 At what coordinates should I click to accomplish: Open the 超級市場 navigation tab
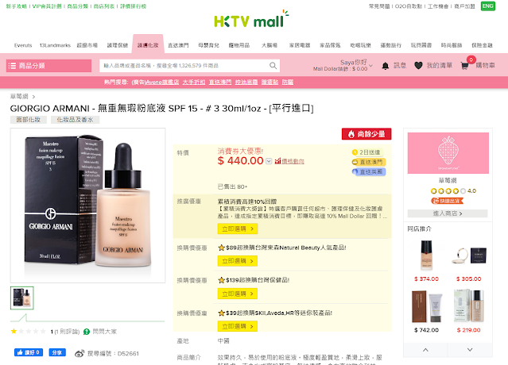coord(87,45)
